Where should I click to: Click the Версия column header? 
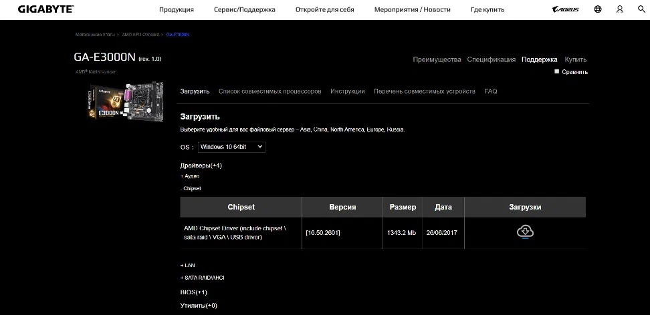coord(342,207)
